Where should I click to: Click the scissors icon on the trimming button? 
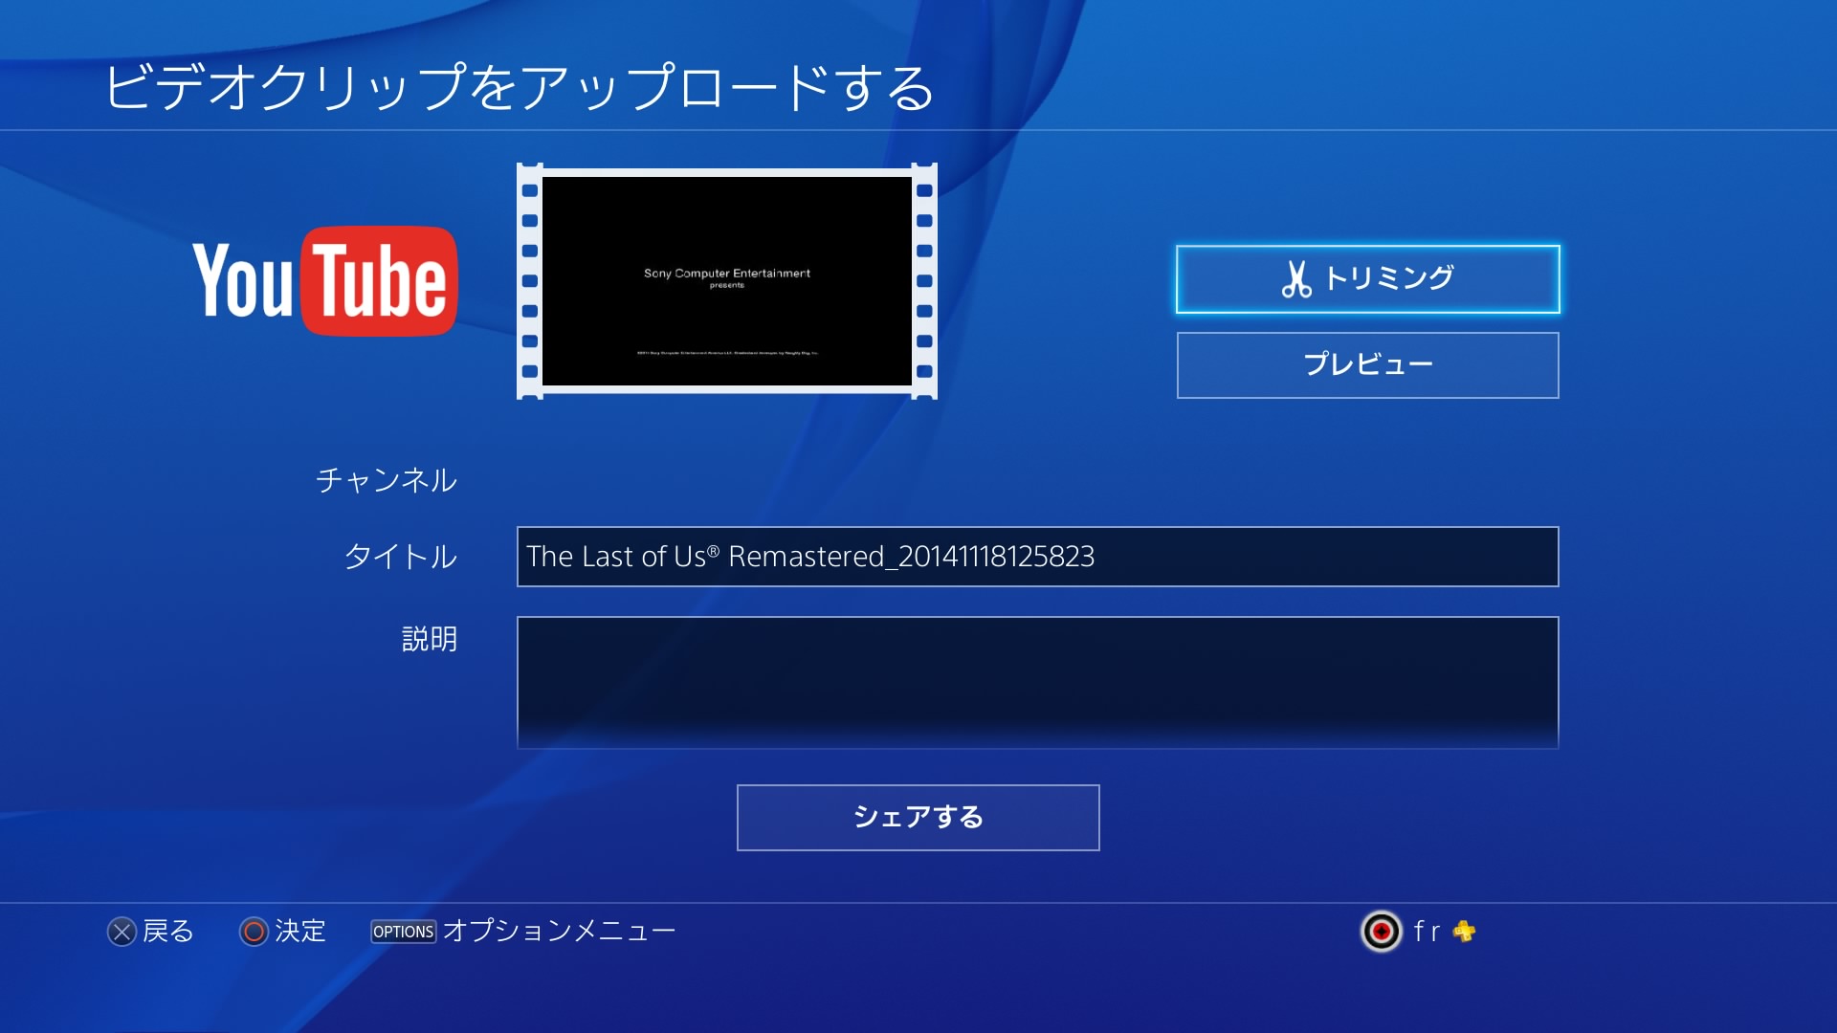pyautogui.click(x=1295, y=279)
